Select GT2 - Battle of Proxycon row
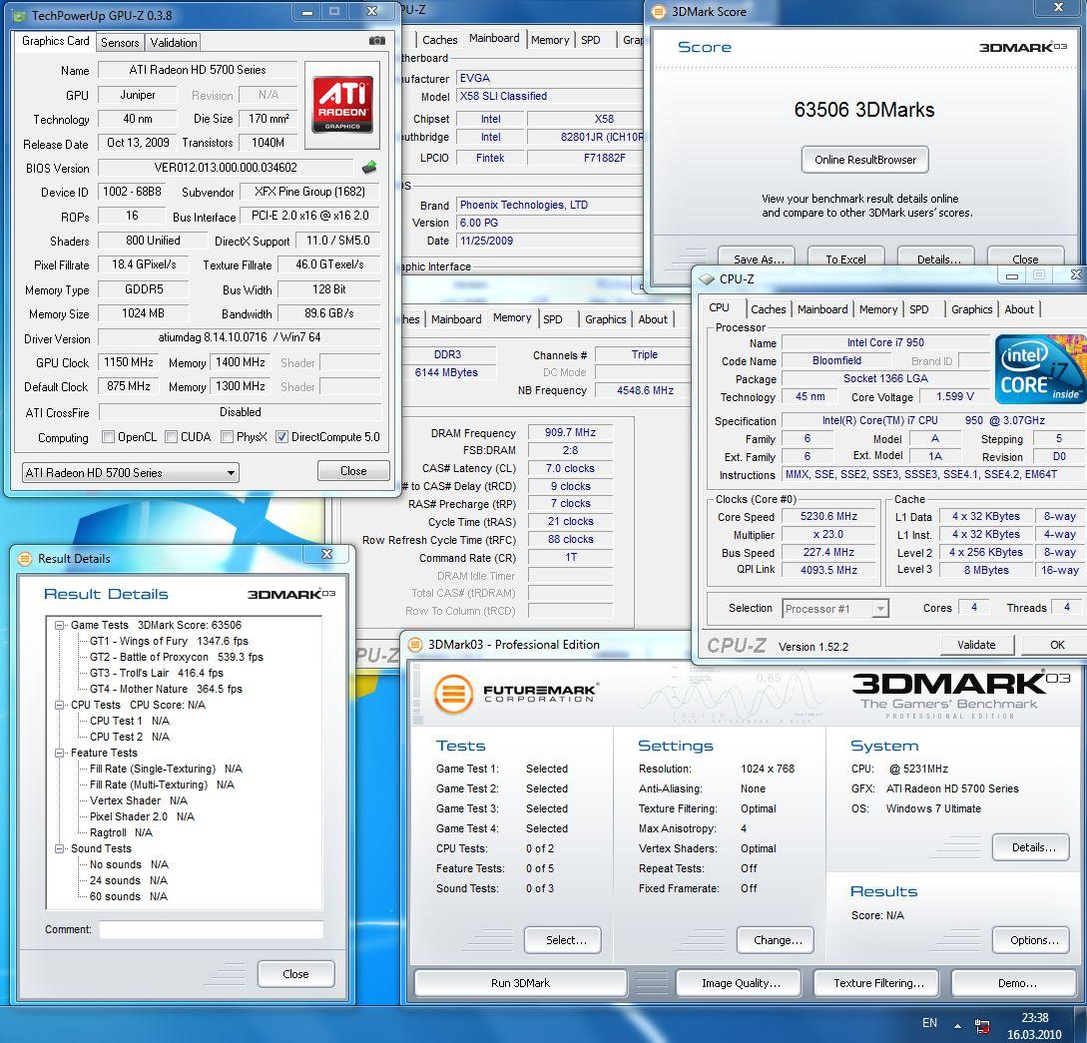 [x=176, y=657]
